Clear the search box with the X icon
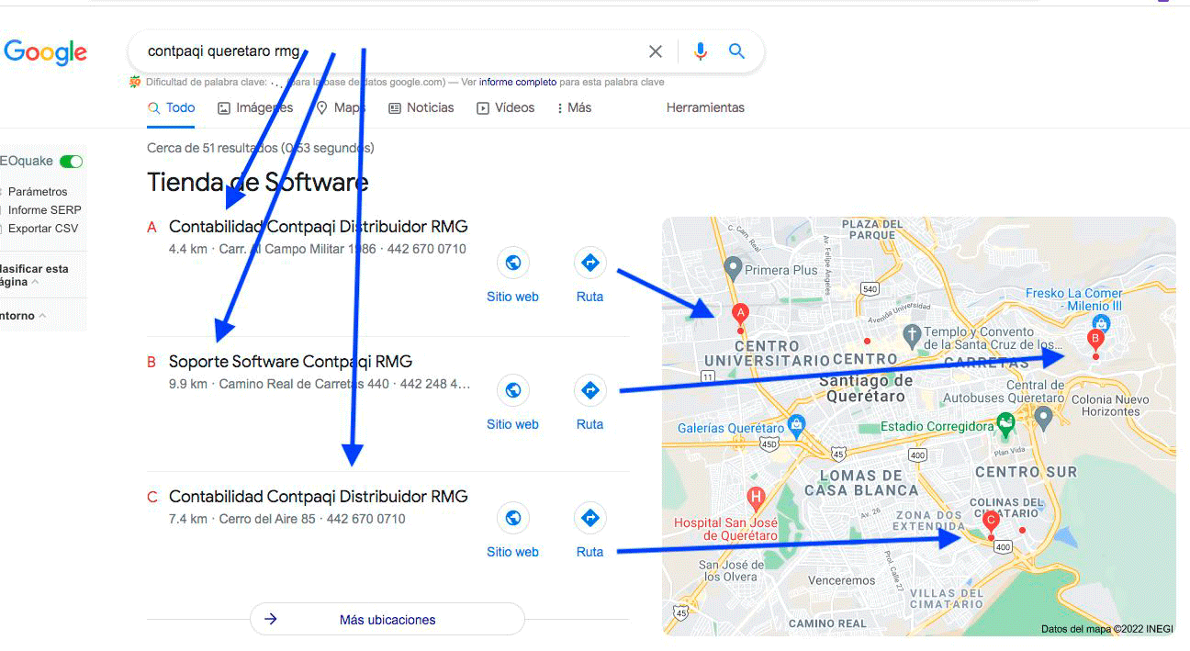Screen dimensions: 1190x651 click(656, 51)
